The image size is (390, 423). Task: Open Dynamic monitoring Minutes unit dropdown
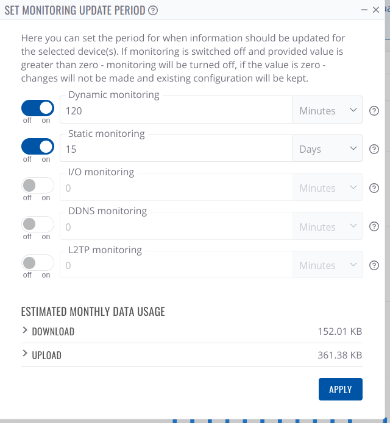click(328, 111)
